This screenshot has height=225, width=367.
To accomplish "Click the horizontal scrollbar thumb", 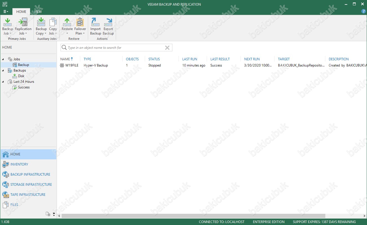I will (x=193, y=216).
